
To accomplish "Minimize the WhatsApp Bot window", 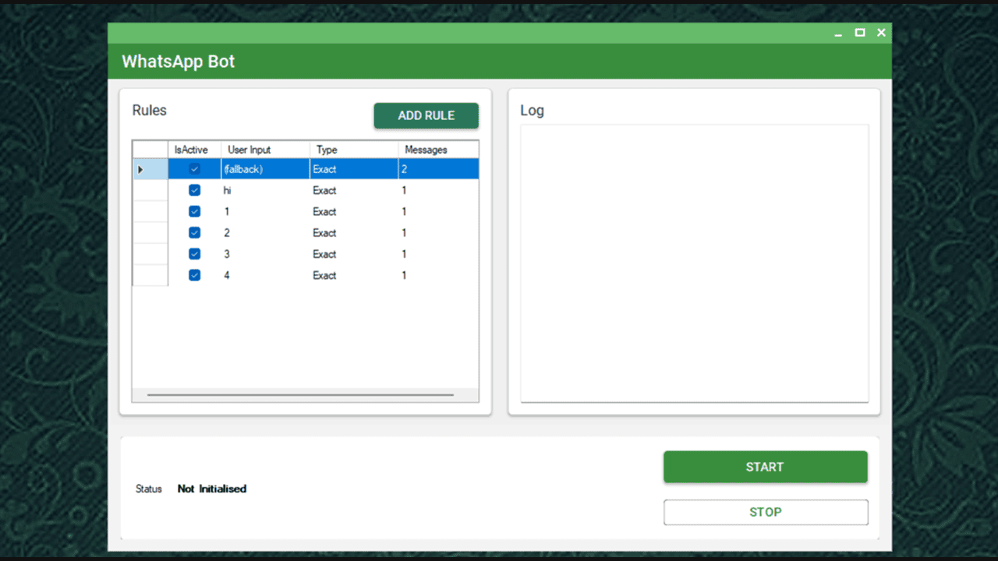I will pos(838,33).
